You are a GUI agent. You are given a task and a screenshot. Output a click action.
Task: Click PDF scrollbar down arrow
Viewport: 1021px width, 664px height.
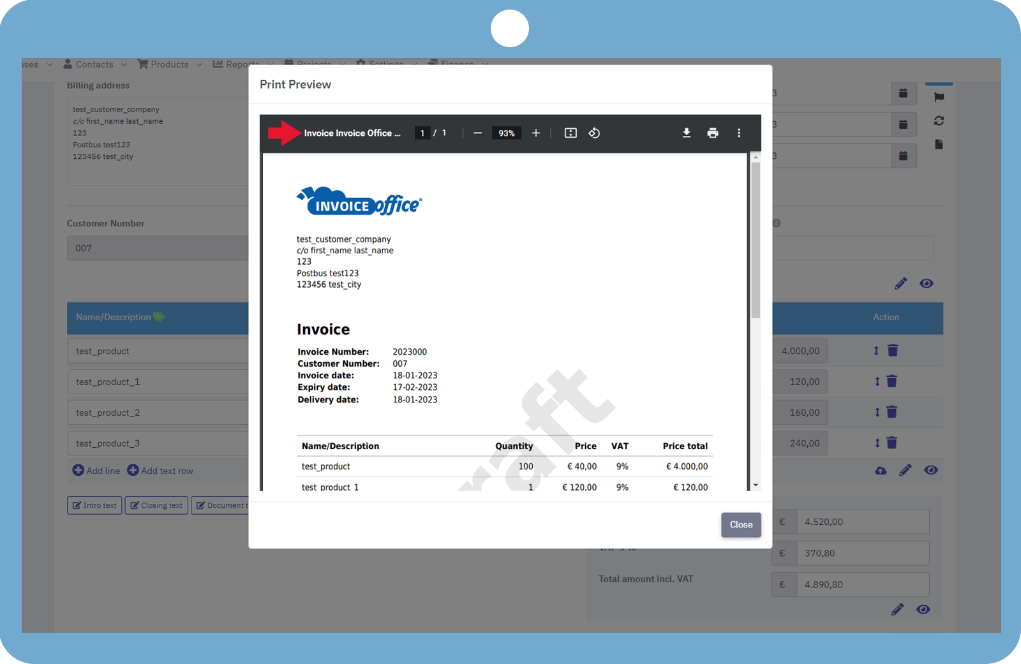tap(756, 485)
